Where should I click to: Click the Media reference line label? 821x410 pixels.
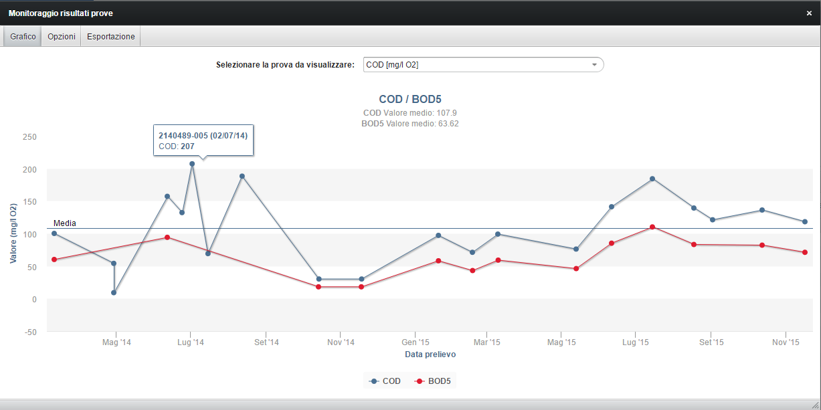pyautogui.click(x=65, y=223)
